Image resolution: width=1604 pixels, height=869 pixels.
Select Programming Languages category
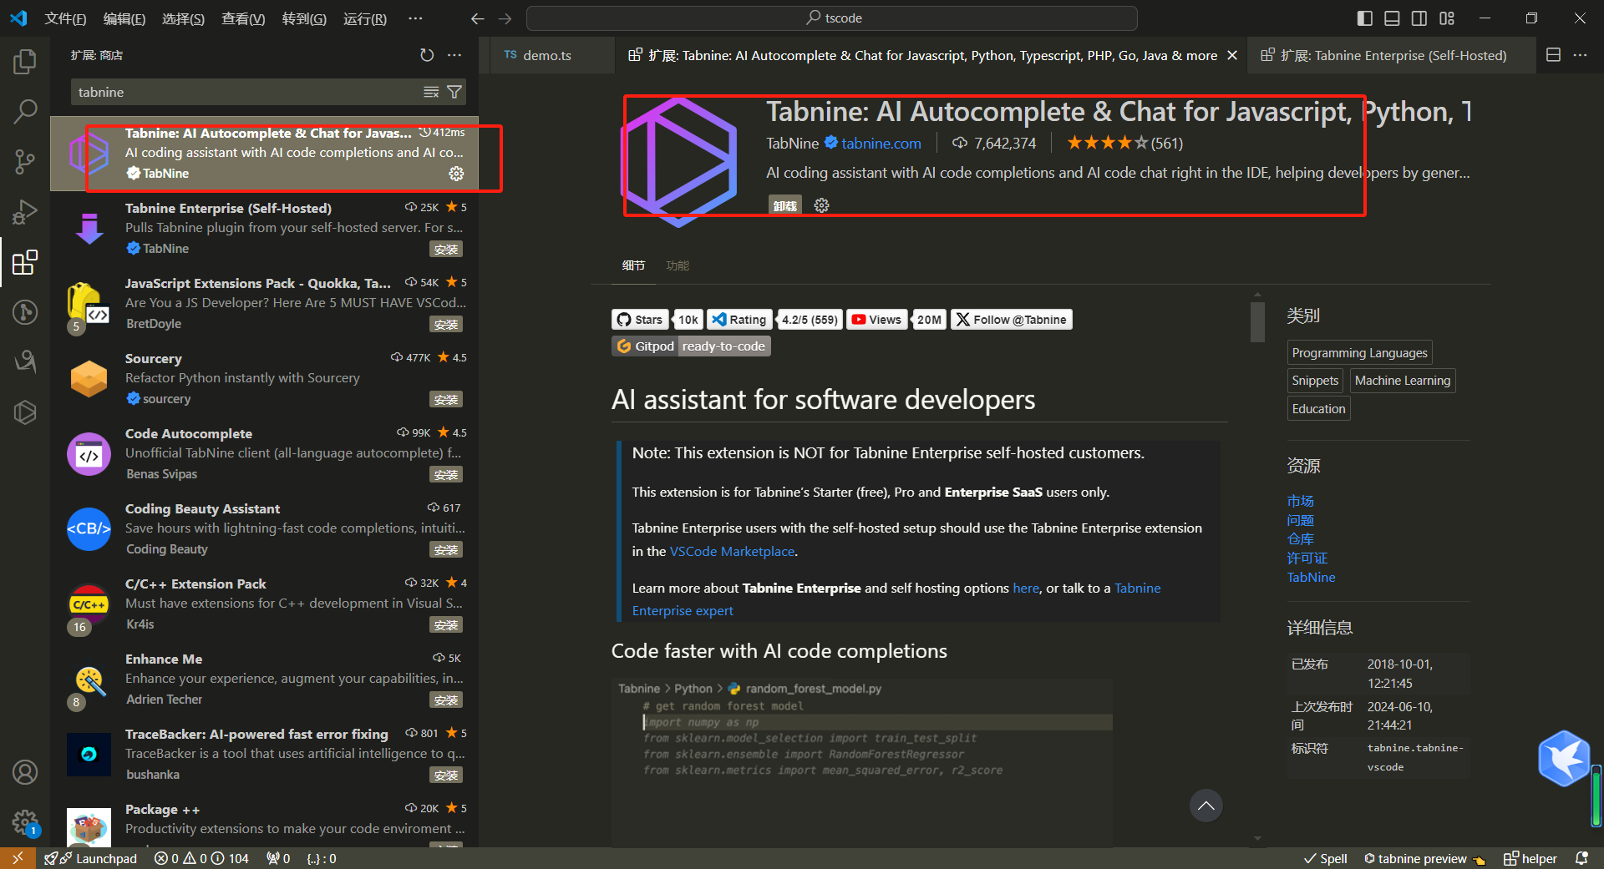tap(1359, 353)
